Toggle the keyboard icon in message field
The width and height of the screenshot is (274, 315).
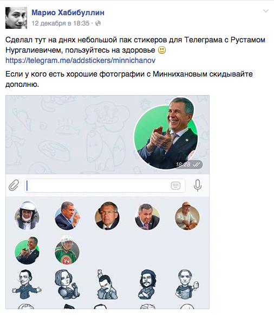coord(175,185)
